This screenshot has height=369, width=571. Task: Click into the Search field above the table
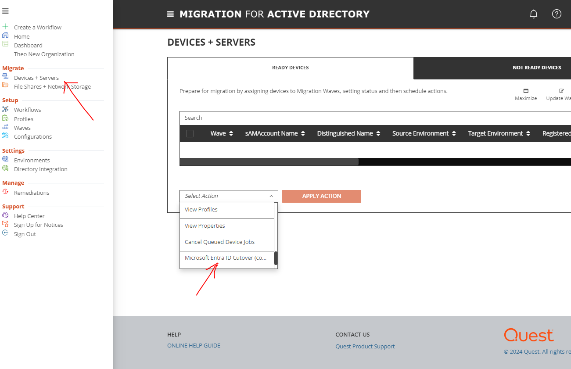click(375, 118)
